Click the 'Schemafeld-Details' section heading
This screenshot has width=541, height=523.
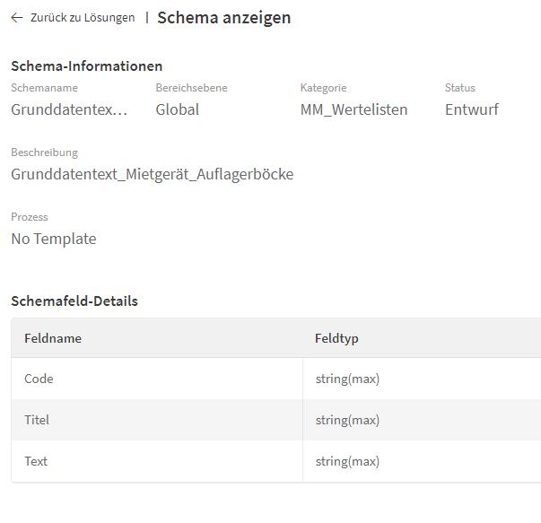click(x=74, y=301)
